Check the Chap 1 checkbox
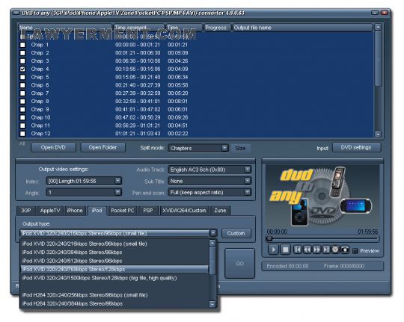This screenshot has height=322, width=404. coord(22,45)
